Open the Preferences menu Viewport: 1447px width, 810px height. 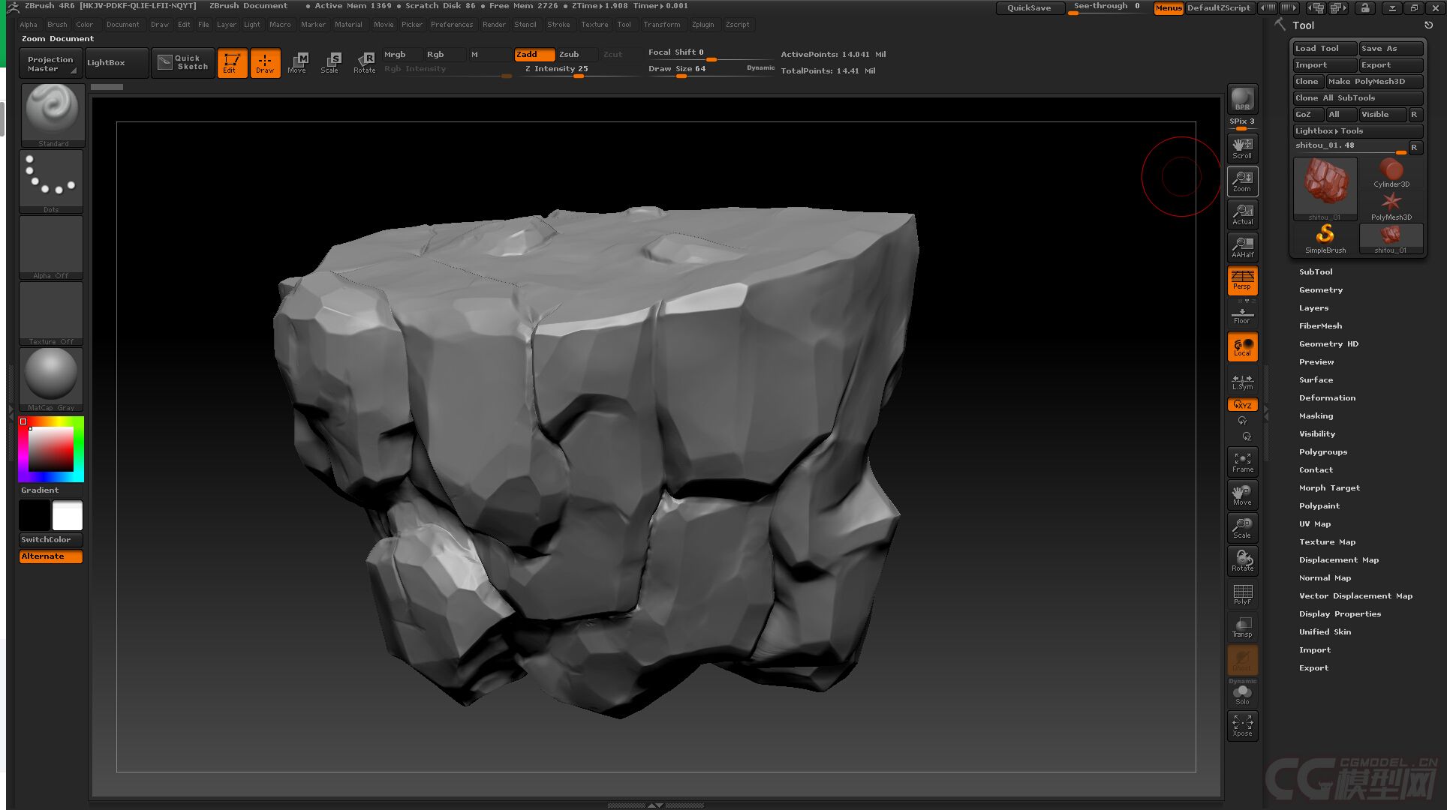(451, 24)
